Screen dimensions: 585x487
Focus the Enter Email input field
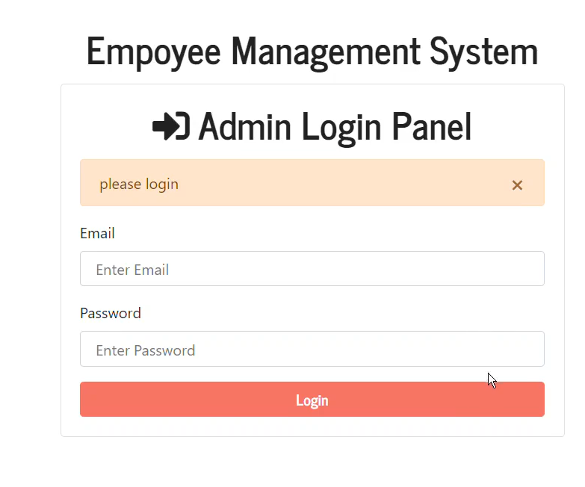tap(312, 269)
